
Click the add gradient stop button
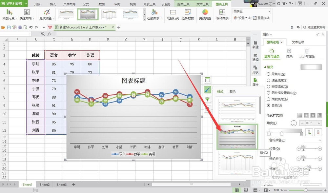pyautogui.click(x=309, y=132)
